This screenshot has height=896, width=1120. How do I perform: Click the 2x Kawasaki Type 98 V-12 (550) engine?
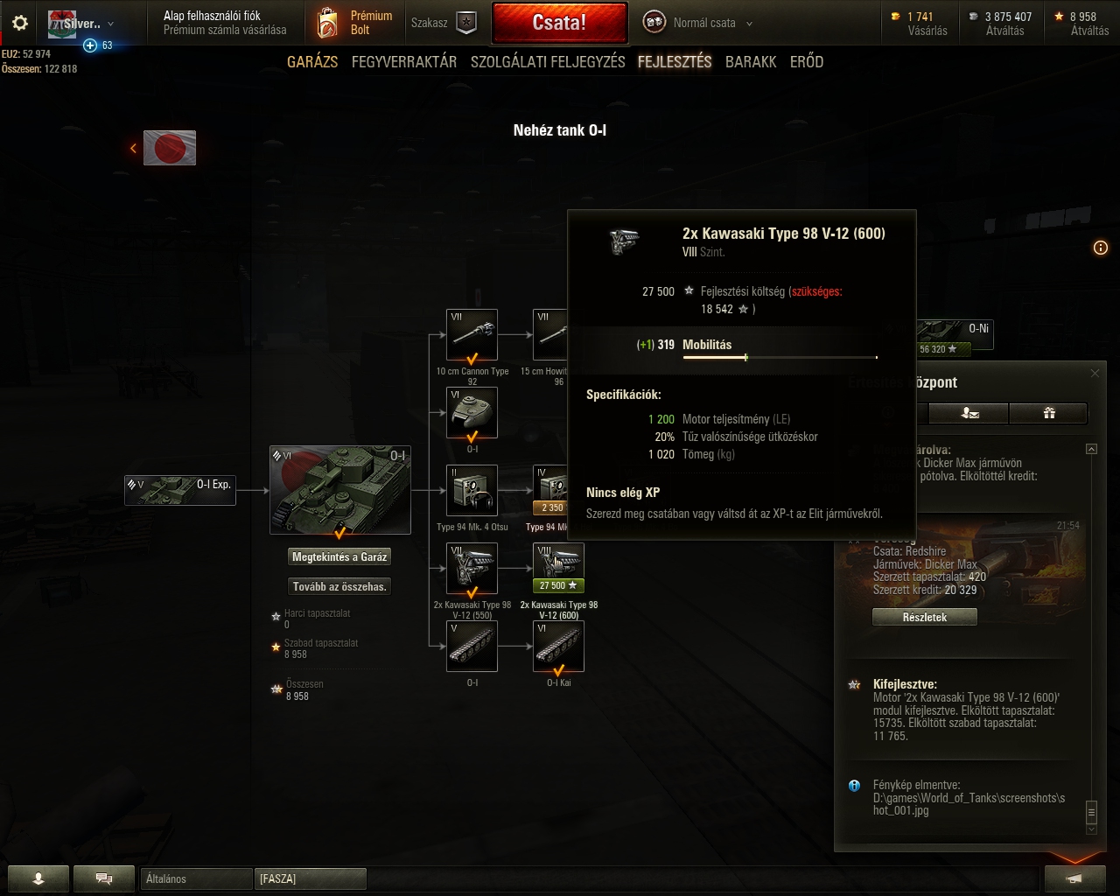[472, 568]
